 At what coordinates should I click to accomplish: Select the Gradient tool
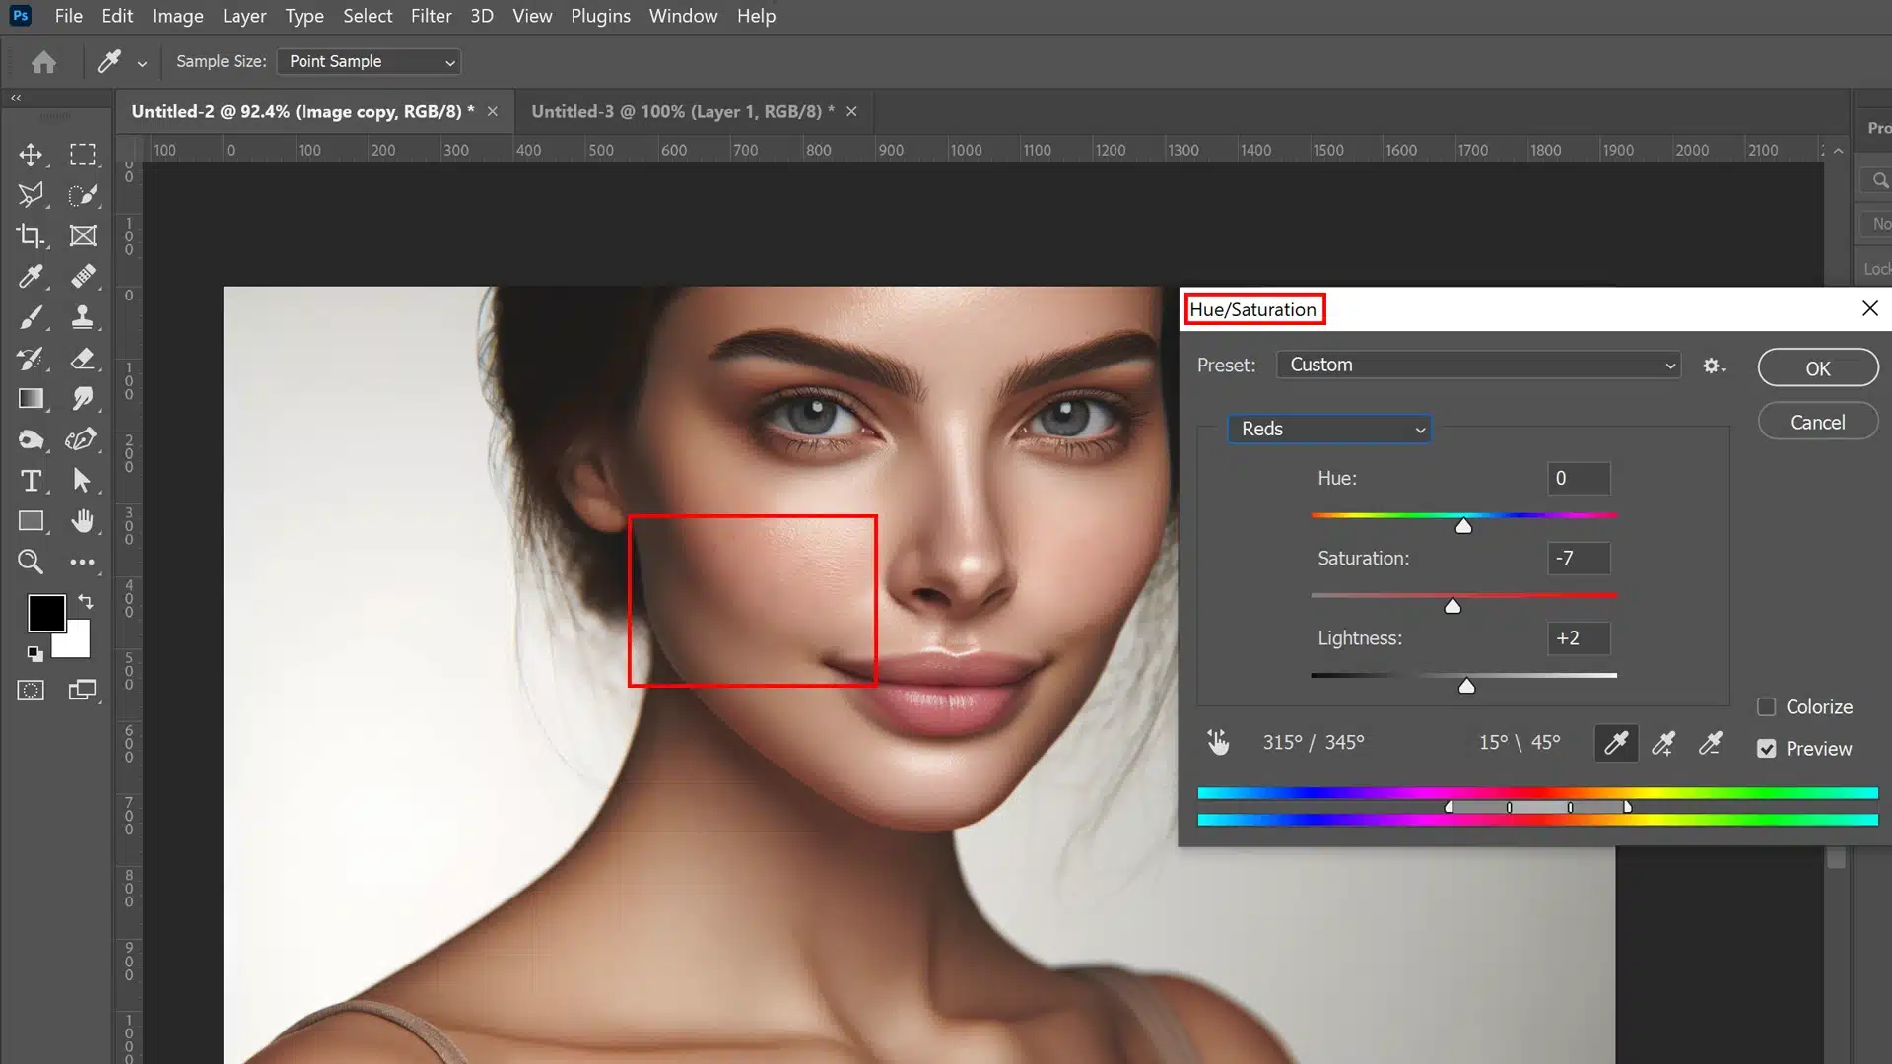click(31, 399)
